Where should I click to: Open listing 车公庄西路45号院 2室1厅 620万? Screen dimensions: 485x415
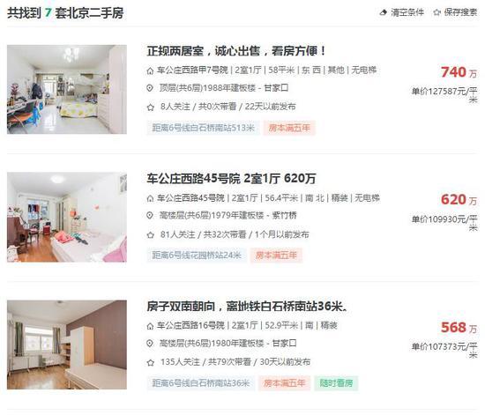pyautogui.click(x=231, y=179)
